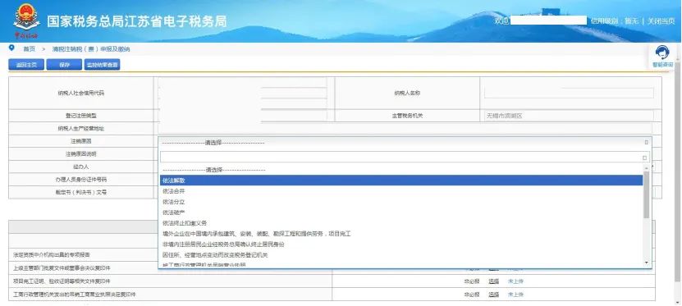Click the small icon inside the dropdown search box

(x=644, y=158)
